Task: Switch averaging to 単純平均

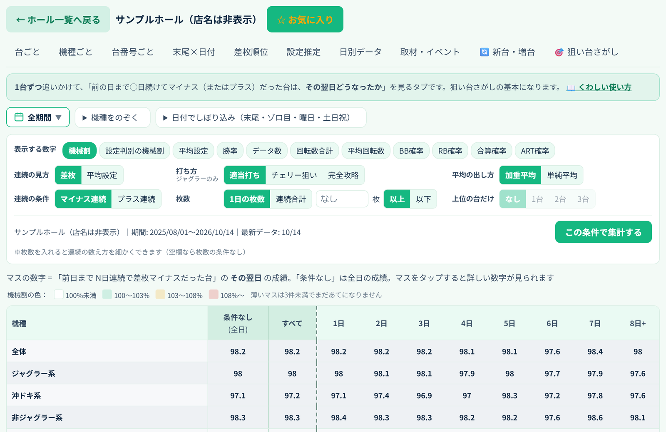Action: coord(562,175)
